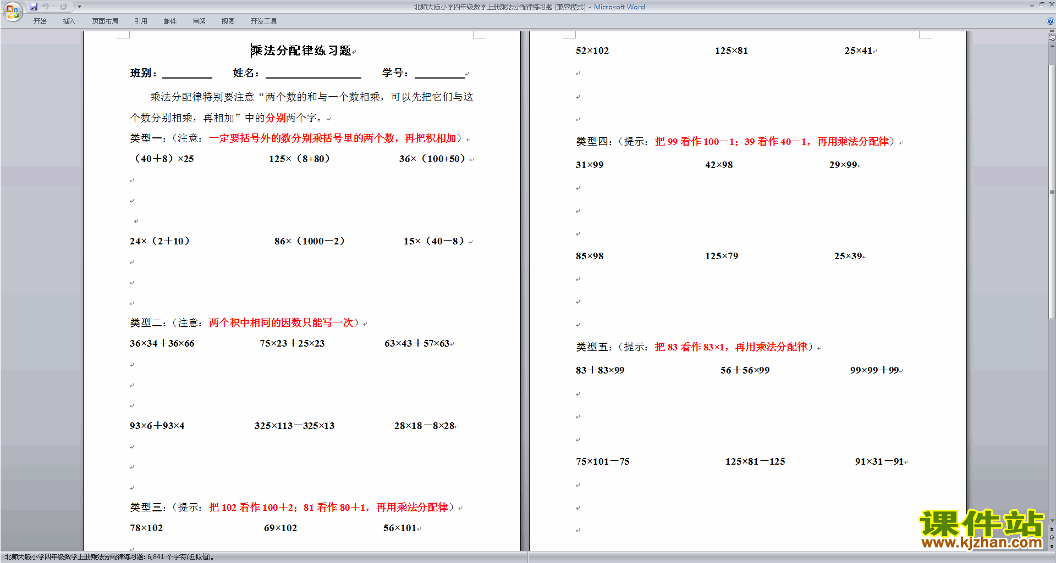Click the problem 85×98
This screenshot has height=563, width=1056.
[x=590, y=256]
